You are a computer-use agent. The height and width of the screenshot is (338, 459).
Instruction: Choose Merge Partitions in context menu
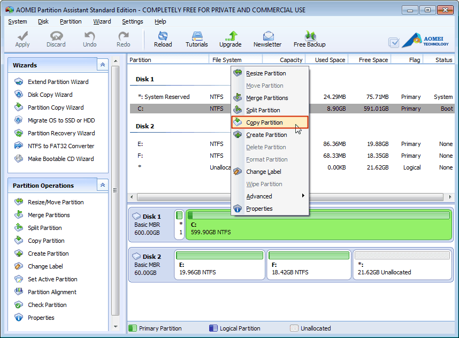tap(270, 98)
